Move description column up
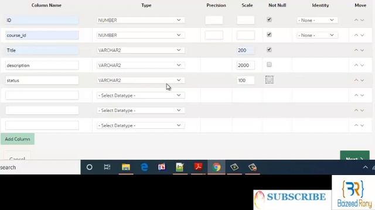This screenshot has width=375, height=210. pos(356,65)
